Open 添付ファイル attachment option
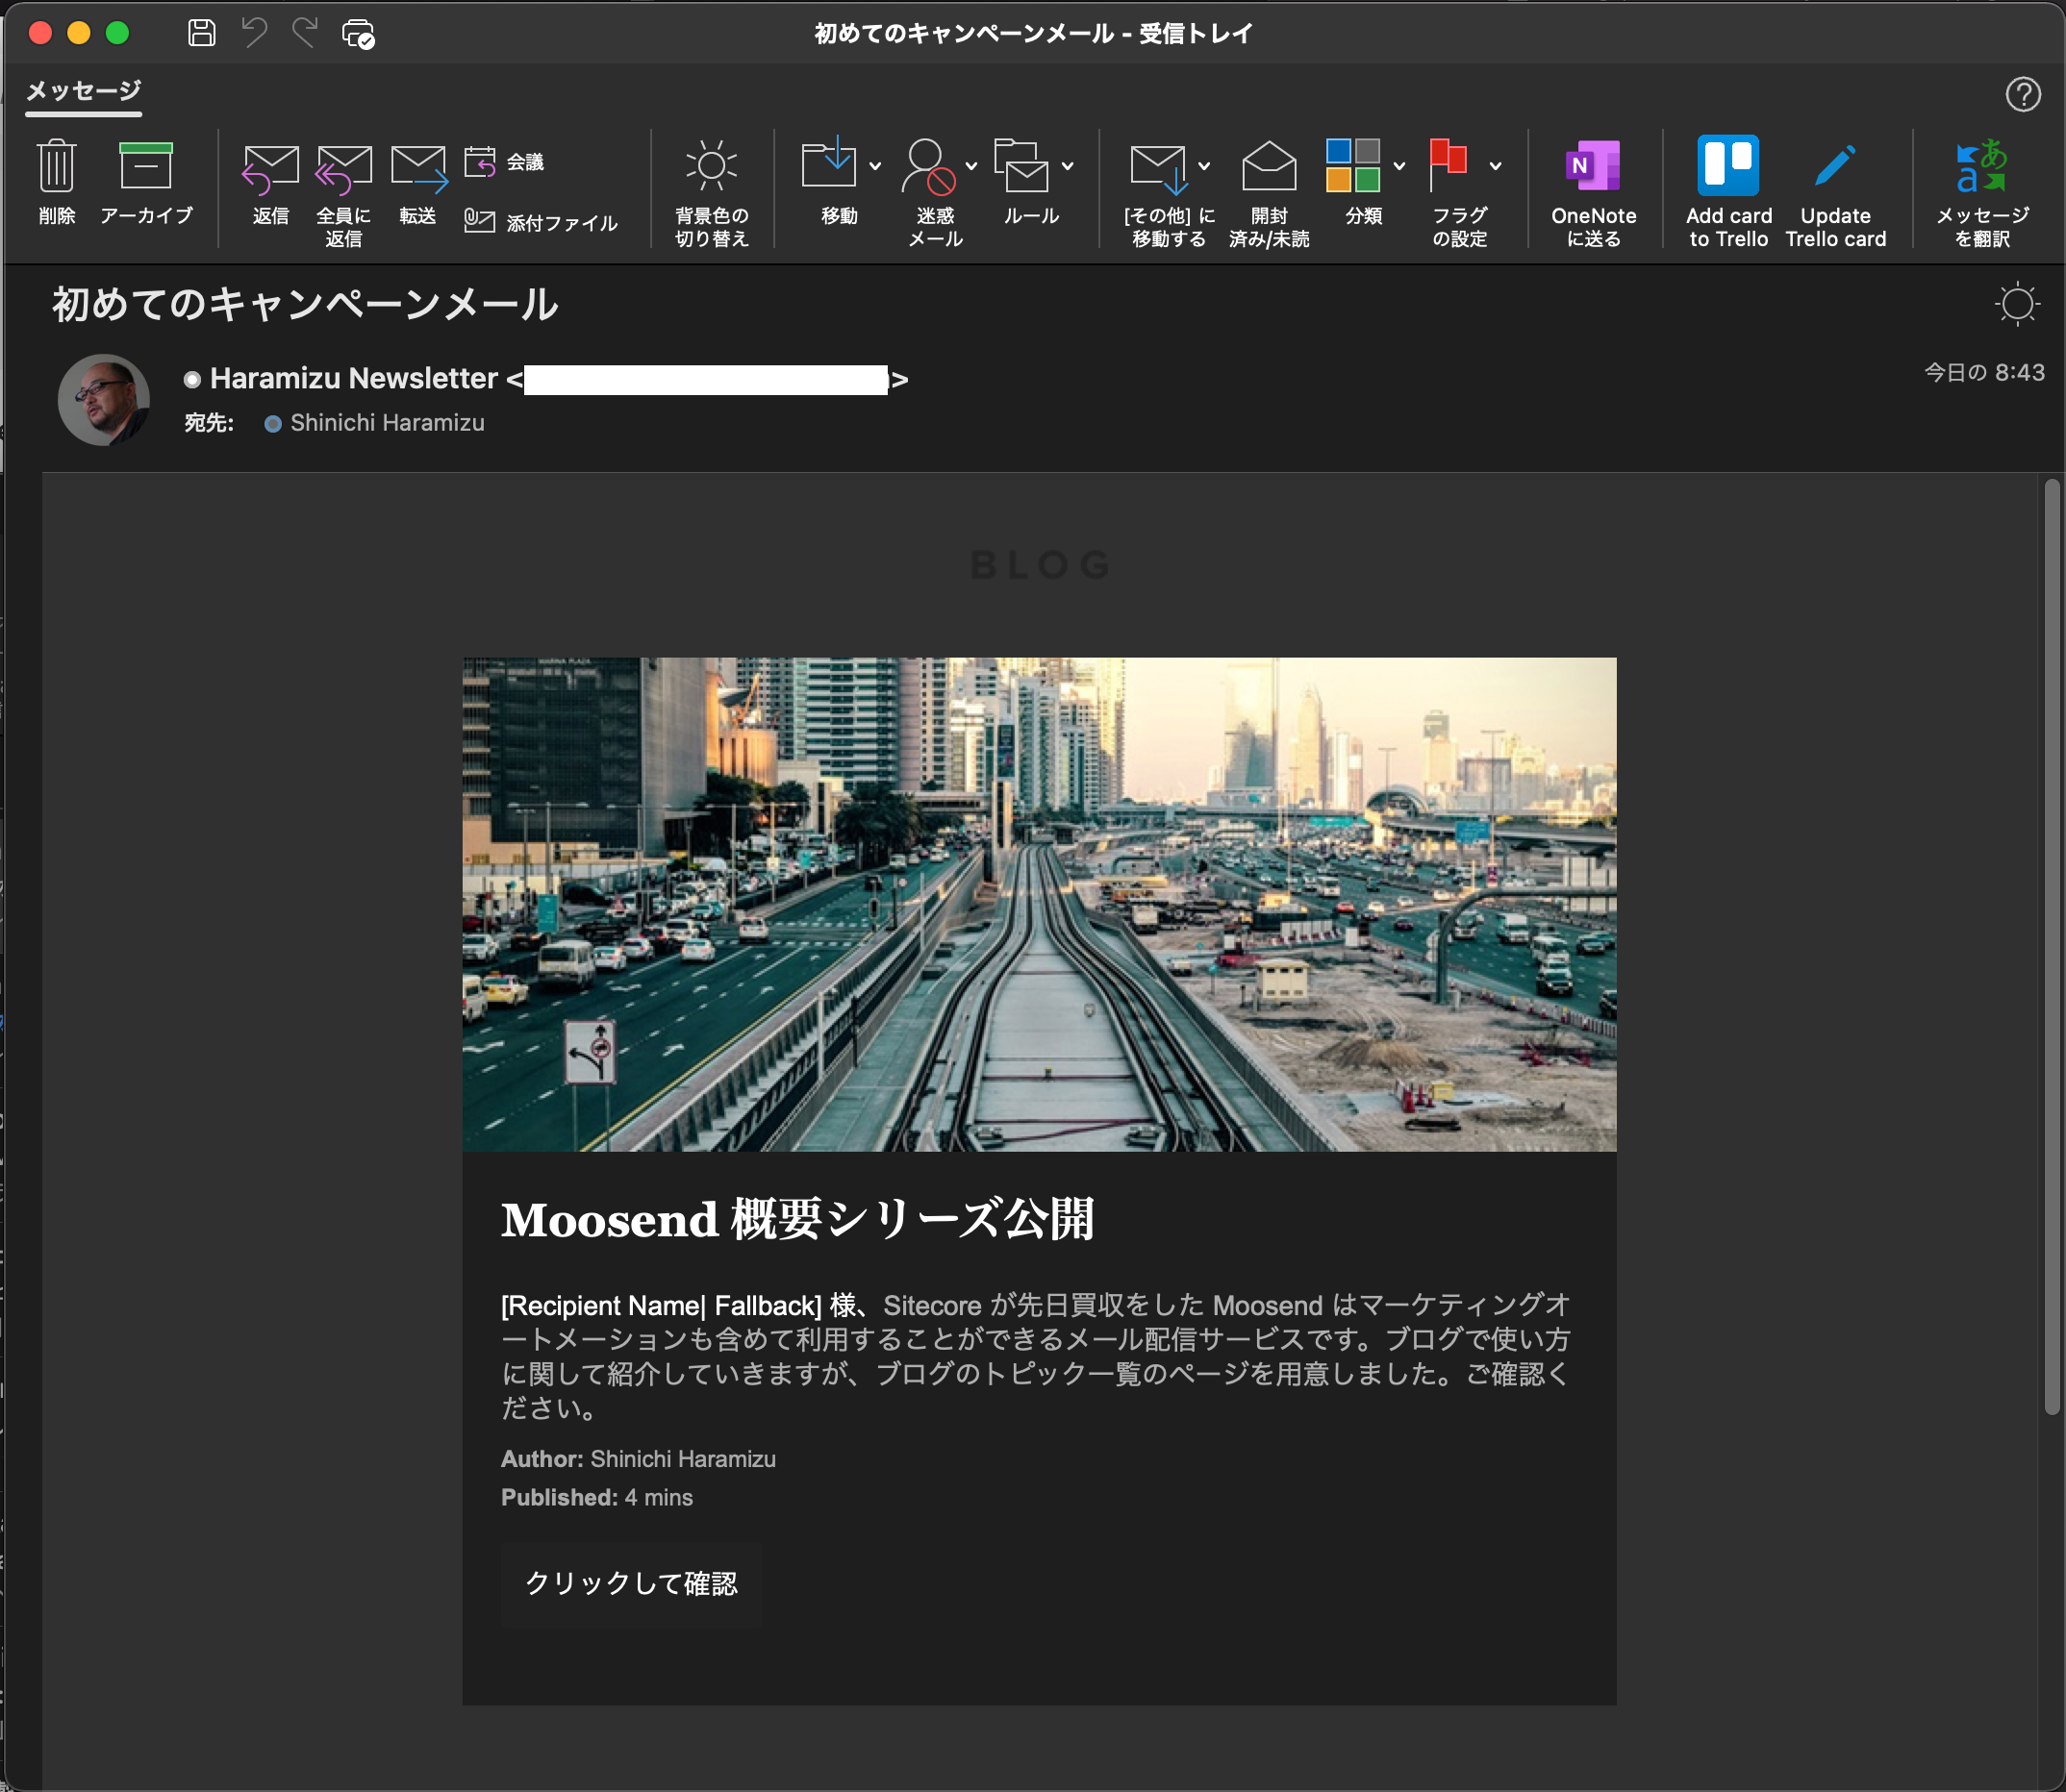 [x=542, y=222]
